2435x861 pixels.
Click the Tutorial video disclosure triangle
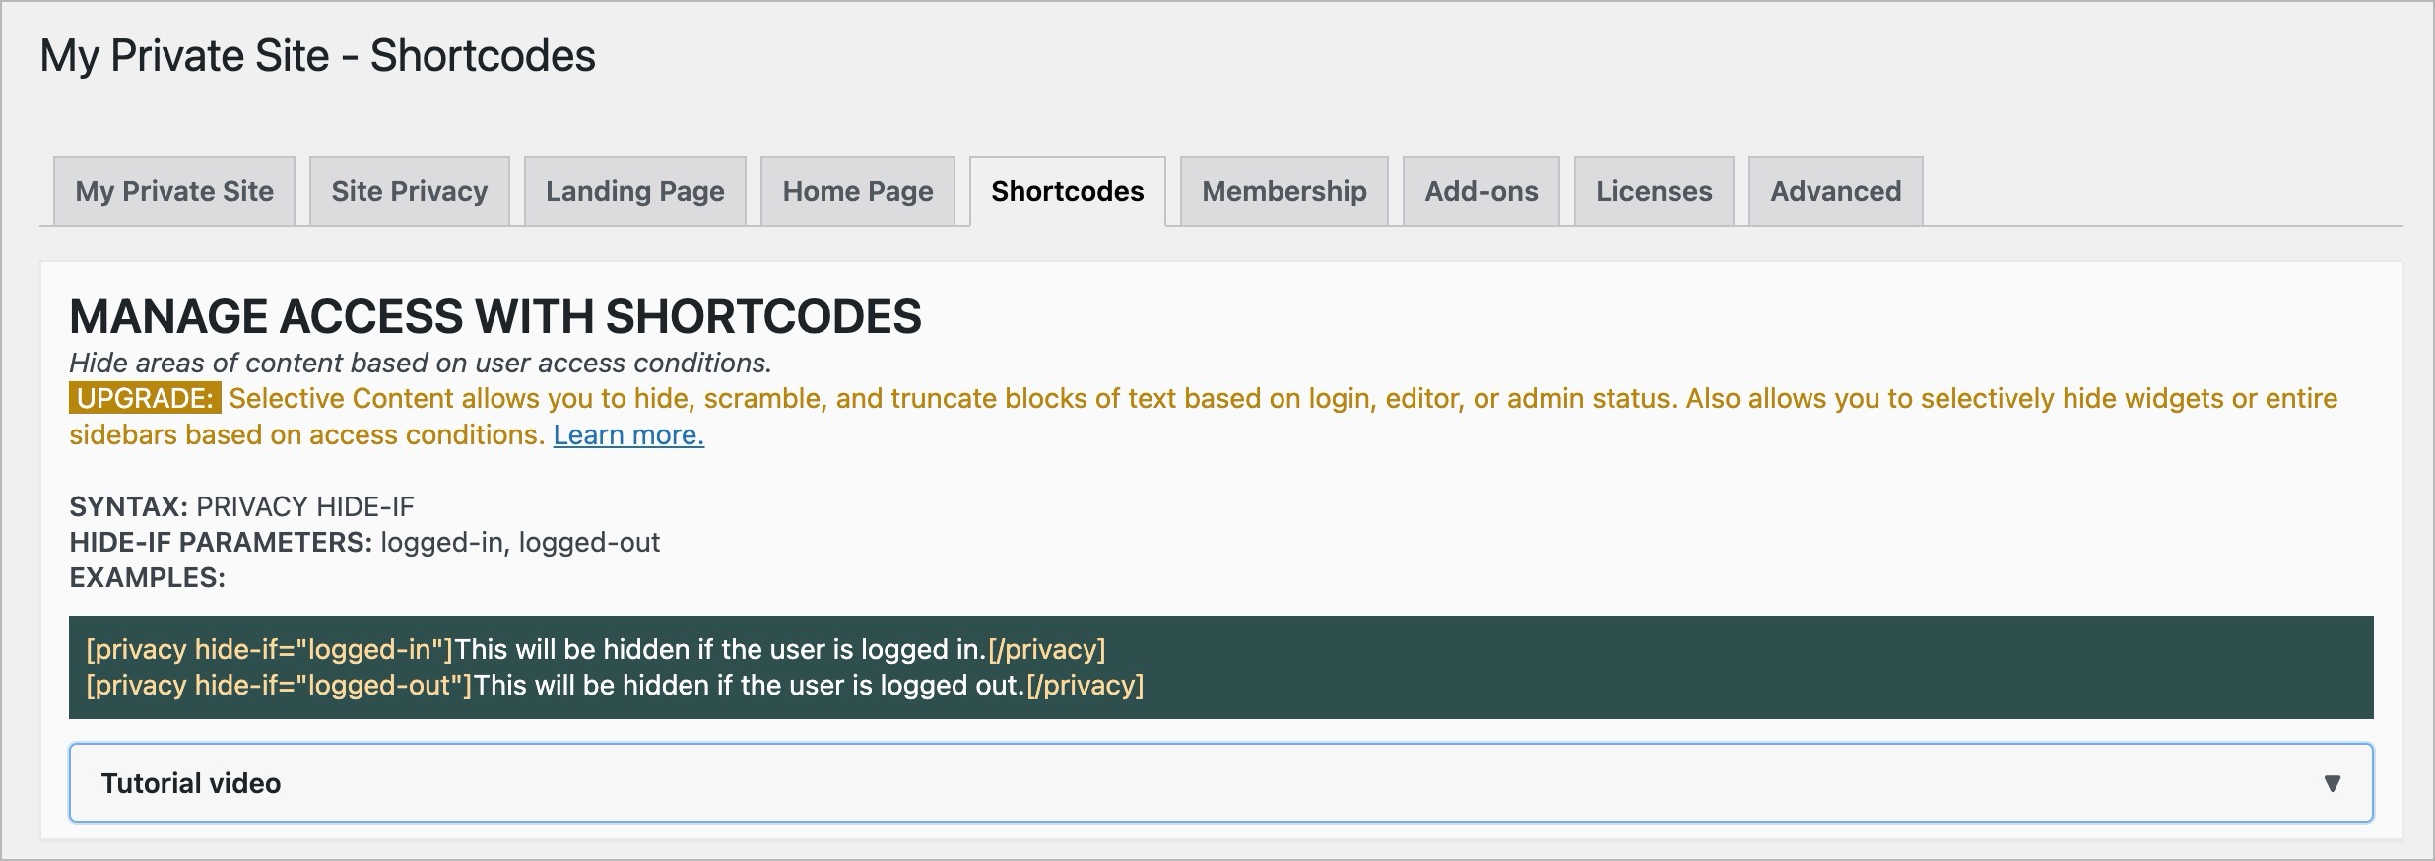(x=2332, y=783)
